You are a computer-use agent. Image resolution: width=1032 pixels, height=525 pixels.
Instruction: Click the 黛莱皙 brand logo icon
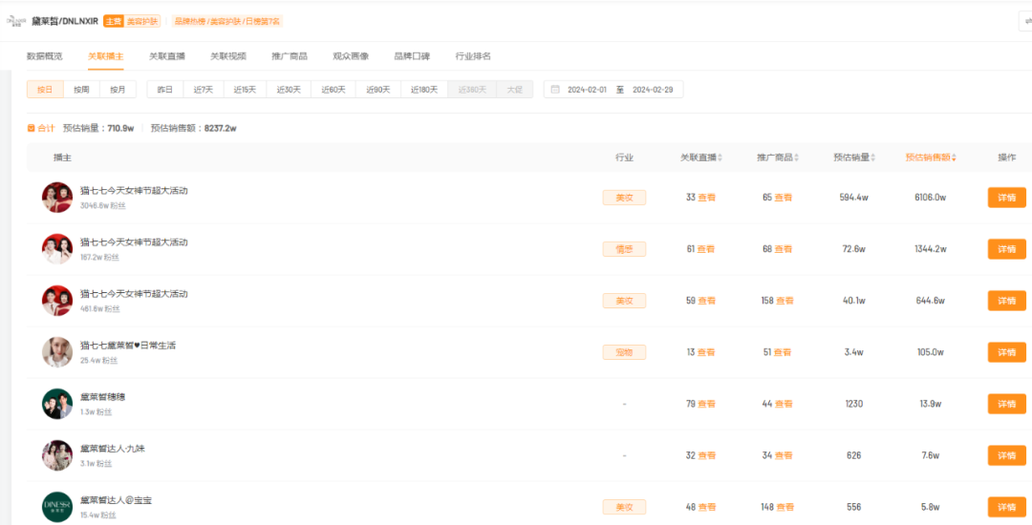[x=16, y=21]
